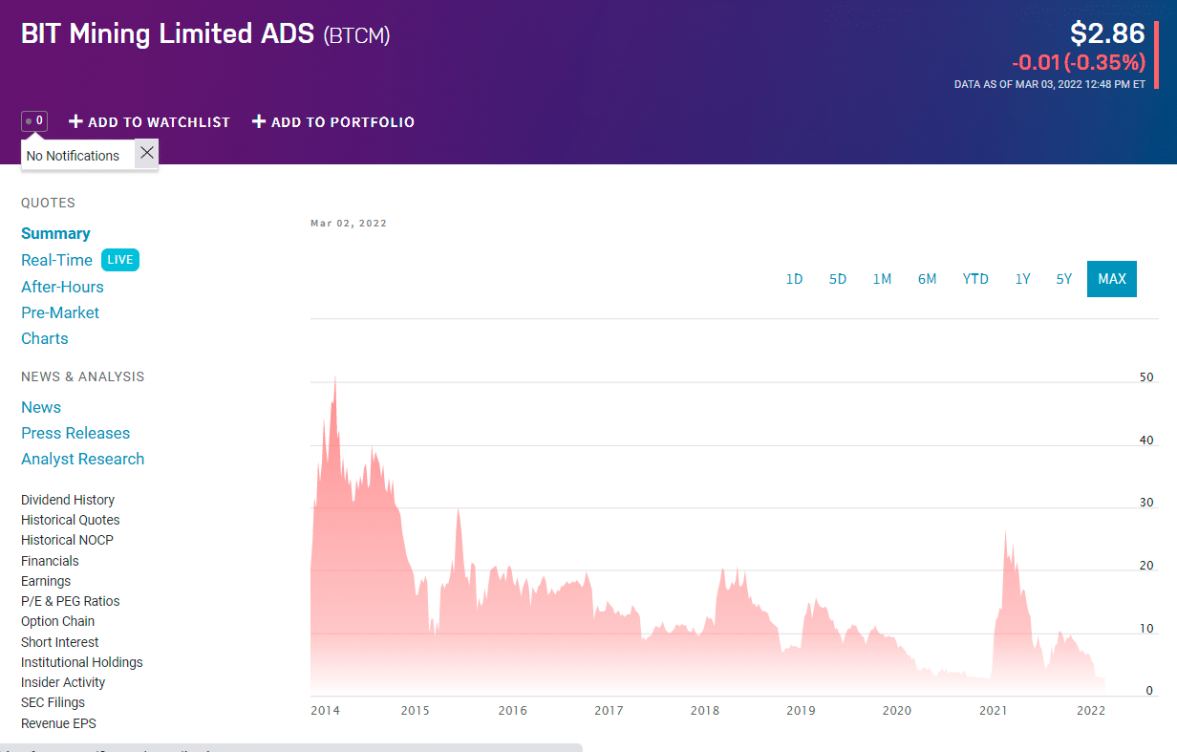Open Insider Activity
This screenshot has width=1177, height=752.
coord(63,682)
